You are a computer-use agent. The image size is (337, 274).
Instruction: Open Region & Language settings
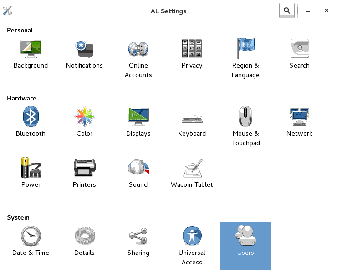pyautogui.click(x=245, y=49)
